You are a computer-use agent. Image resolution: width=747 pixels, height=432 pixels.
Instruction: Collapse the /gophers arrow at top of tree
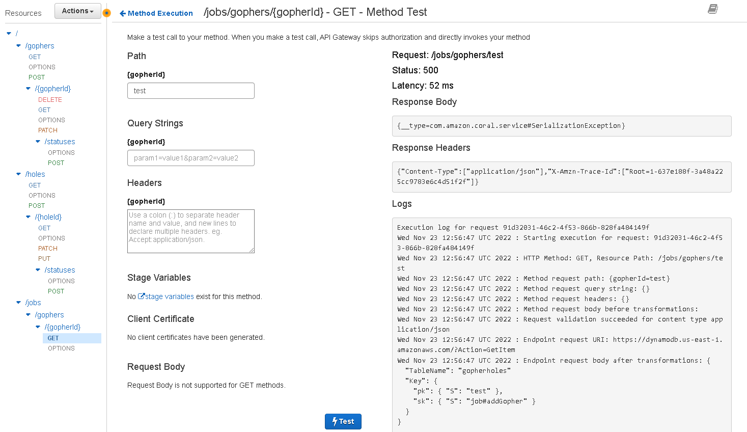pyautogui.click(x=19, y=46)
